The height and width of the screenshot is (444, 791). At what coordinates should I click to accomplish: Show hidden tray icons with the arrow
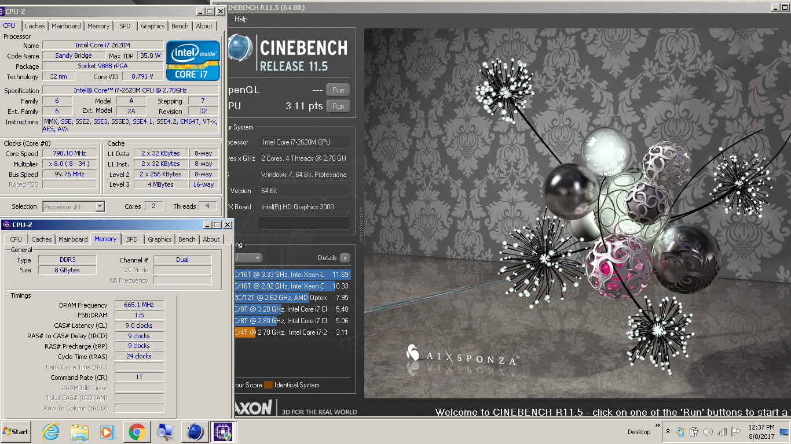coord(668,432)
